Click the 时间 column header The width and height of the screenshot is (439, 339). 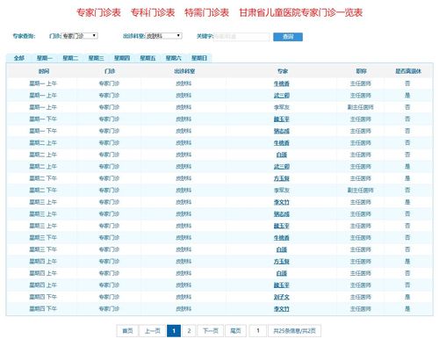coord(44,71)
